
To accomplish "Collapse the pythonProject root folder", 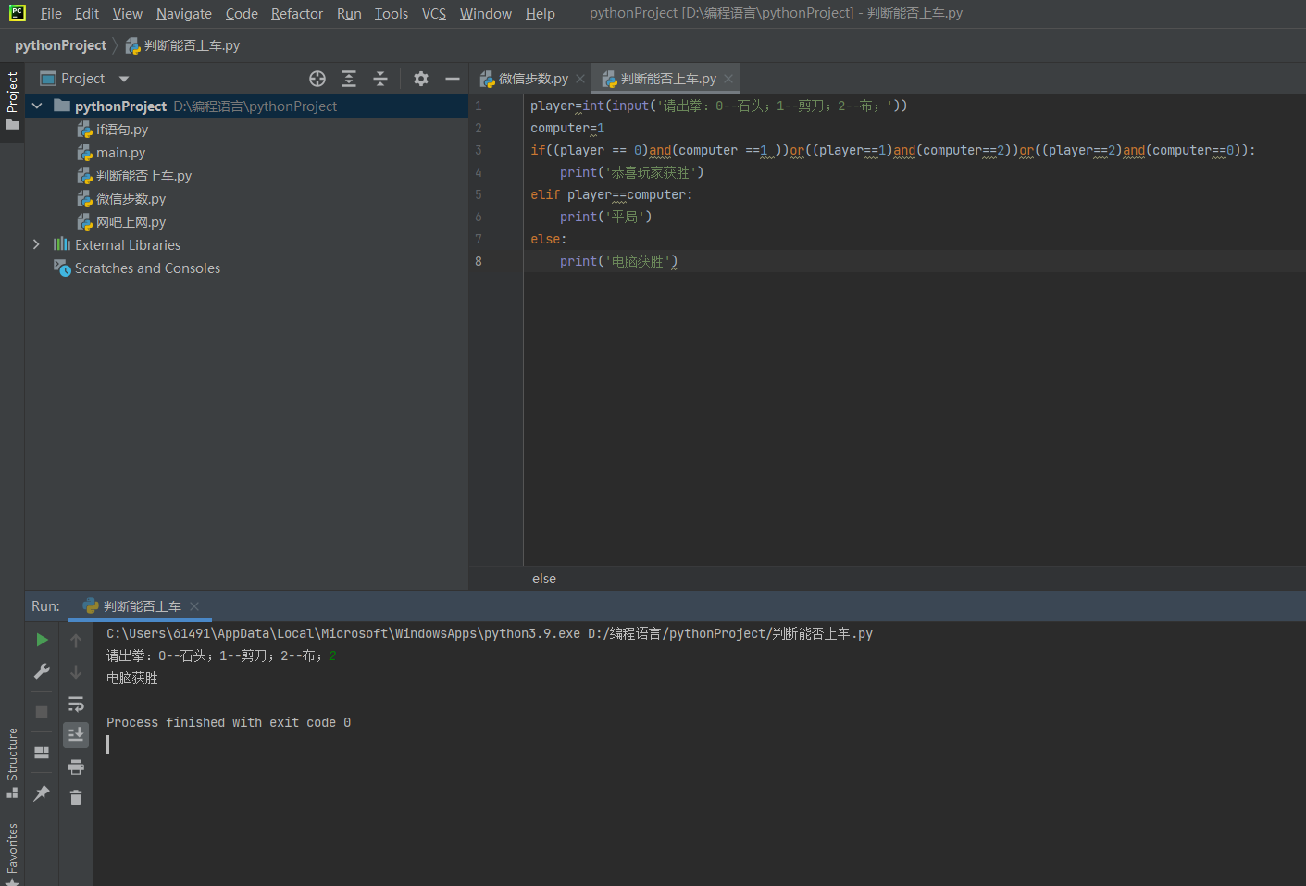I will 37,106.
